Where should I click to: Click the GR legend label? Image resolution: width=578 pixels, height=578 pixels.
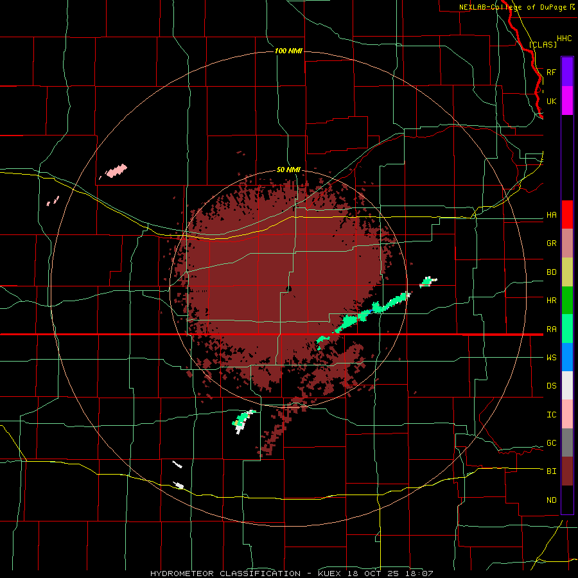point(551,243)
